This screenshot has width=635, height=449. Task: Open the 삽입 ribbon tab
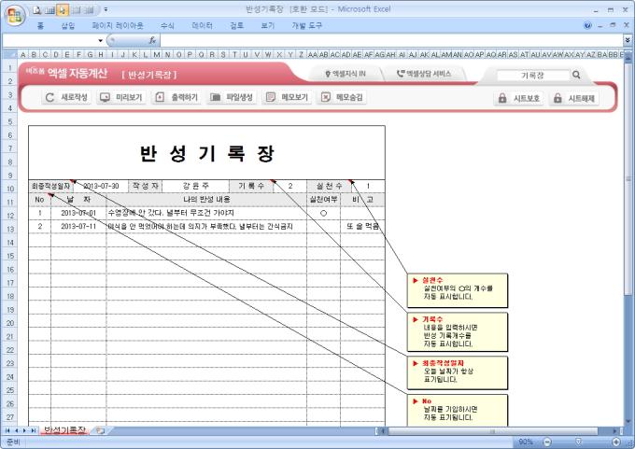pos(68,26)
